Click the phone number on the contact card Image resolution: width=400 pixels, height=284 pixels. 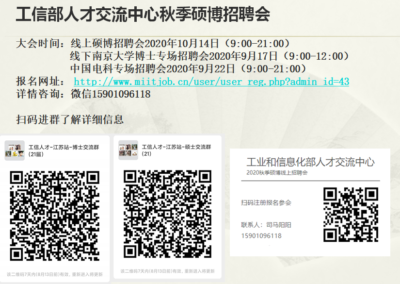pyautogui.click(x=261, y=236)
